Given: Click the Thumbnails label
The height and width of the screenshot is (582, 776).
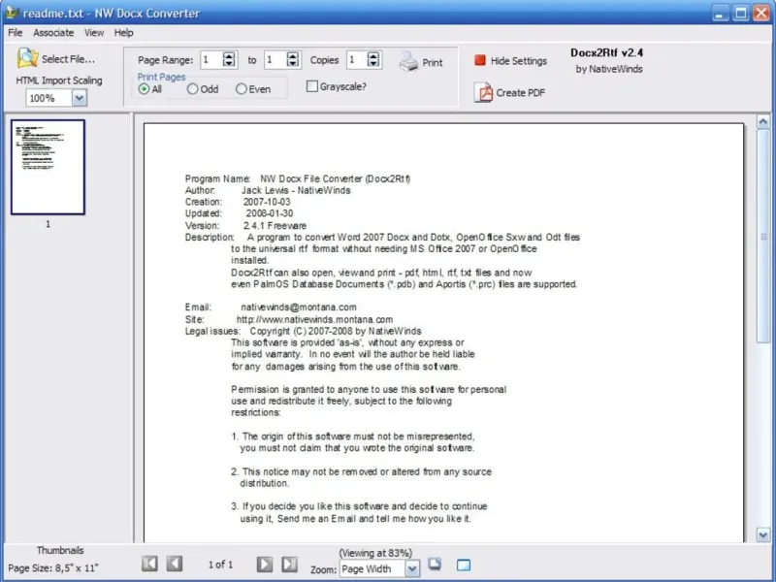Looking at the screenshot, I should (x=60, y=550).
